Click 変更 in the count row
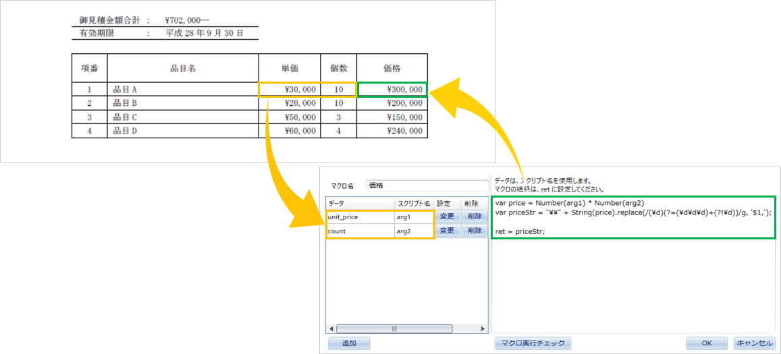 (447, 231)
